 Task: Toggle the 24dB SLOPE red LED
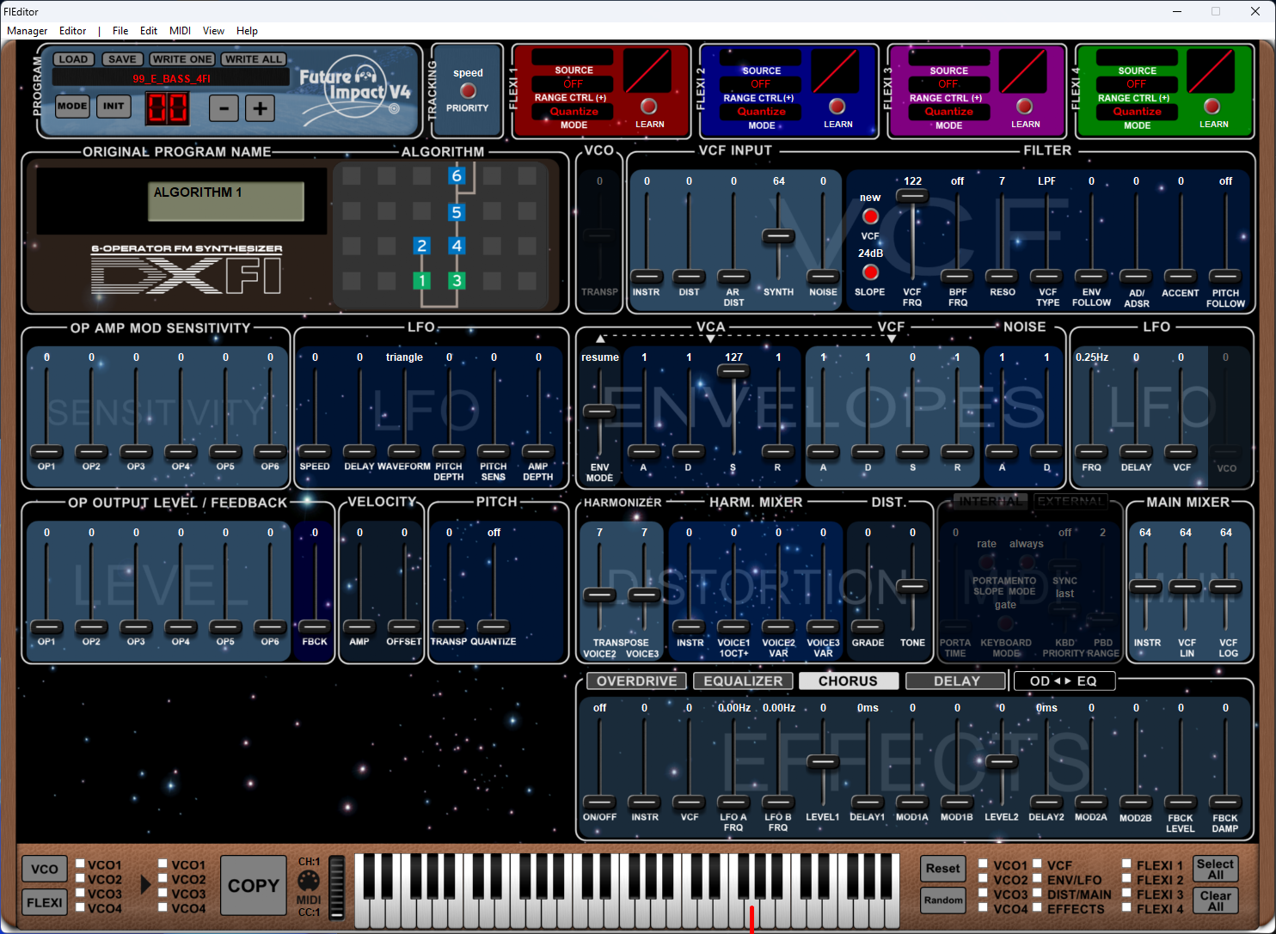pyautogui.click(x=870, y=272)
